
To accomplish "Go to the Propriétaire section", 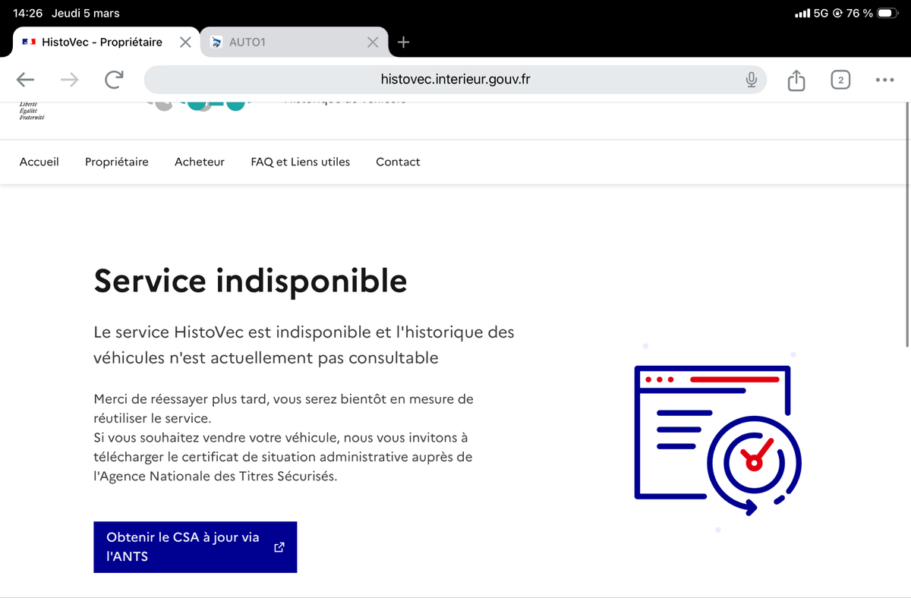I will click(117, 162).
